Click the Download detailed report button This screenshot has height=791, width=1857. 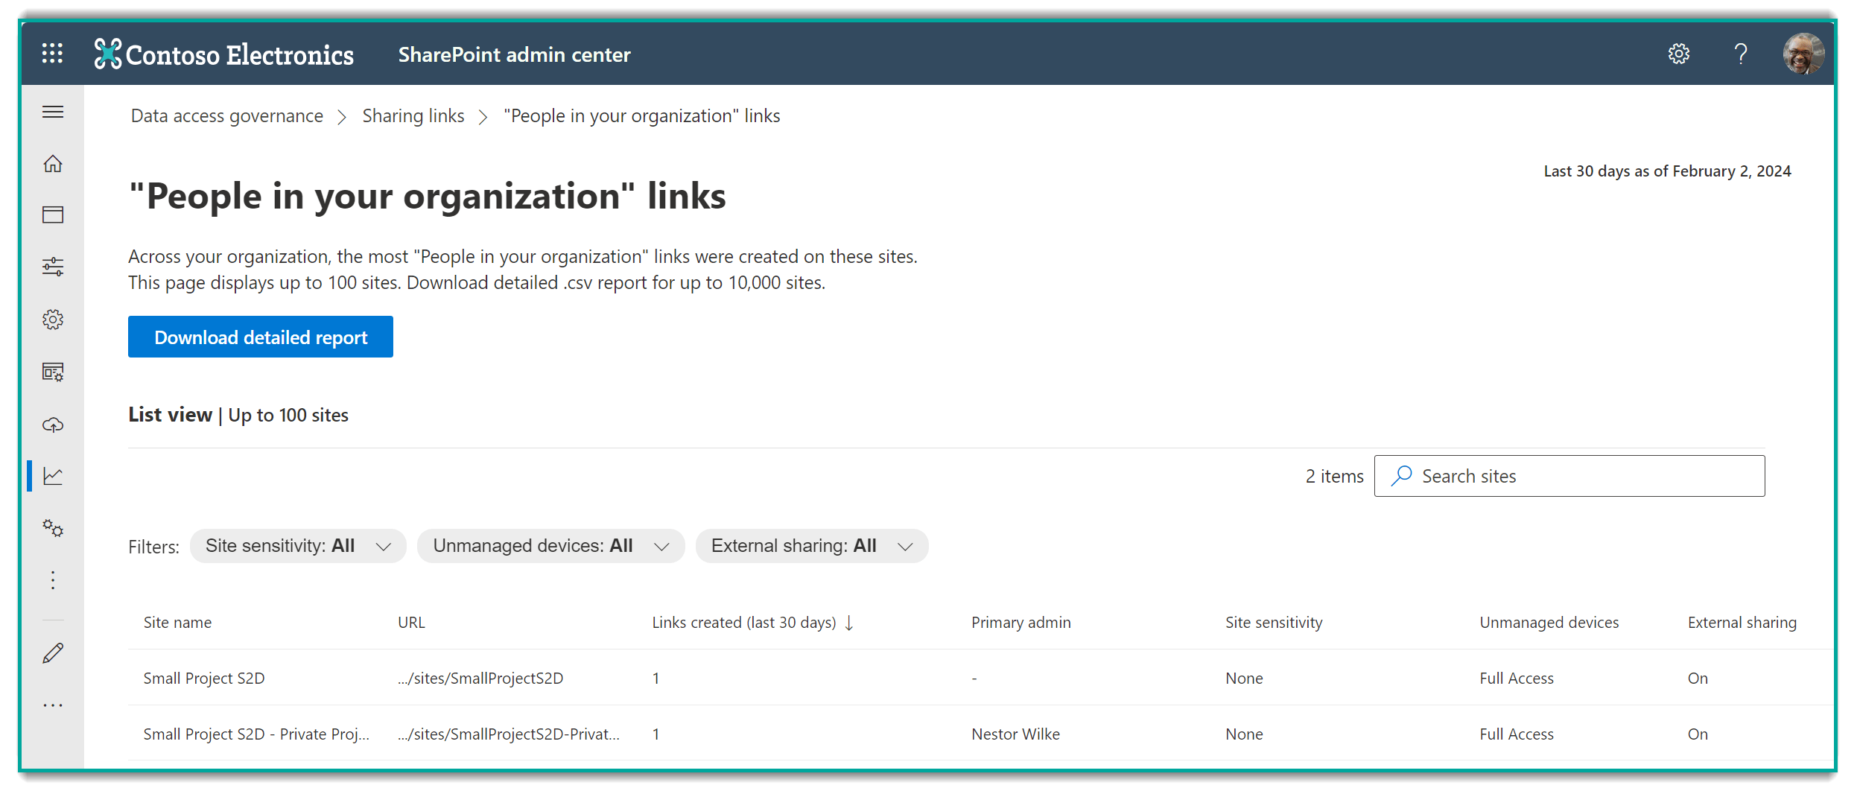260,337
